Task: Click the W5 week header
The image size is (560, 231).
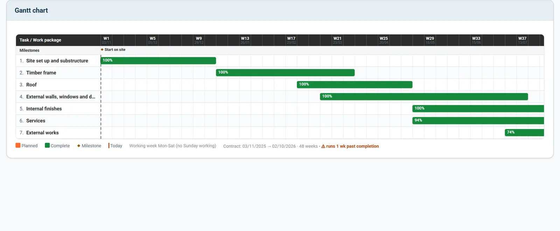Action: 153,40
